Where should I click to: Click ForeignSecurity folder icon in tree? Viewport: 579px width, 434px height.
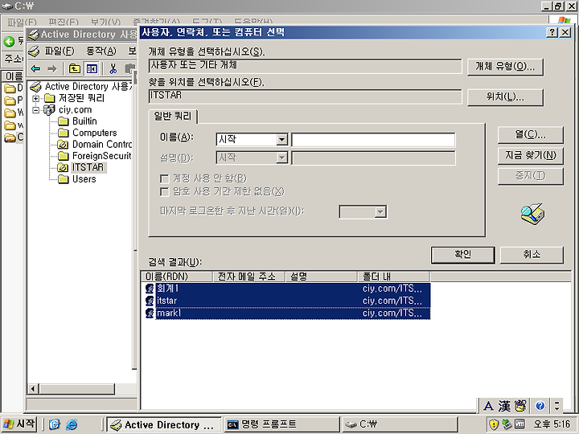tap(64, 156)
